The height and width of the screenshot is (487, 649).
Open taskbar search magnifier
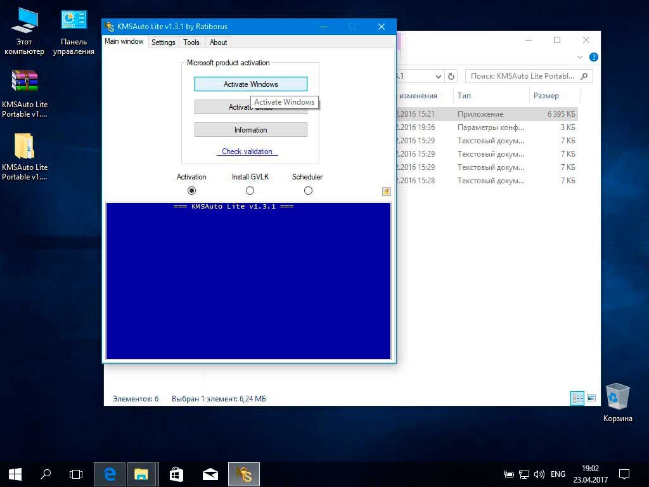click(x=46, y=474)
